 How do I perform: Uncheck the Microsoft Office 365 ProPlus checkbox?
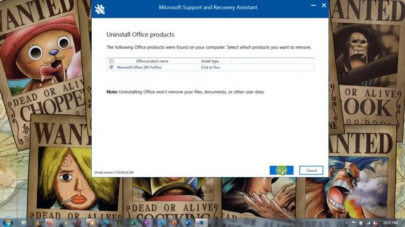coord(111,67)
